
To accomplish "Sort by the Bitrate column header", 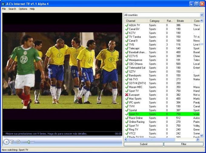I will (183, 21).
